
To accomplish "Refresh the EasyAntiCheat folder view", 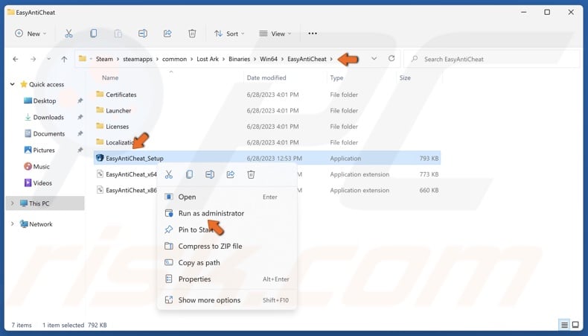I will coord(392,59).
